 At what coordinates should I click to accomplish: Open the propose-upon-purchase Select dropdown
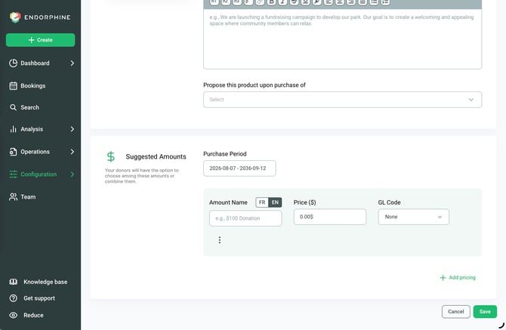tap(342, 100)
